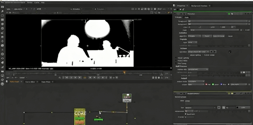Click the previous-operation left arrow button

212,52
